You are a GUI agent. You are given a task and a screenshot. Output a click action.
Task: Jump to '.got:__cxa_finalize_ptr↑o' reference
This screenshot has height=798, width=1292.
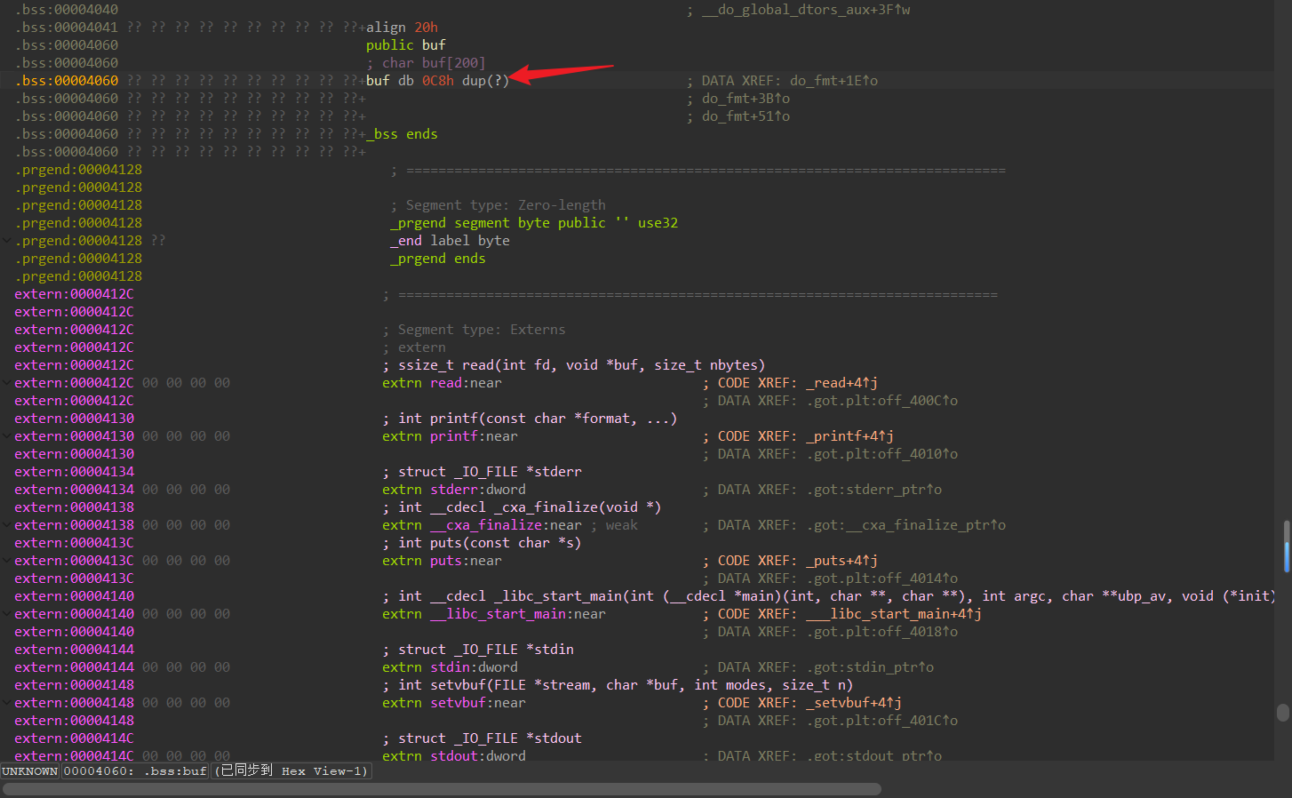905,524
